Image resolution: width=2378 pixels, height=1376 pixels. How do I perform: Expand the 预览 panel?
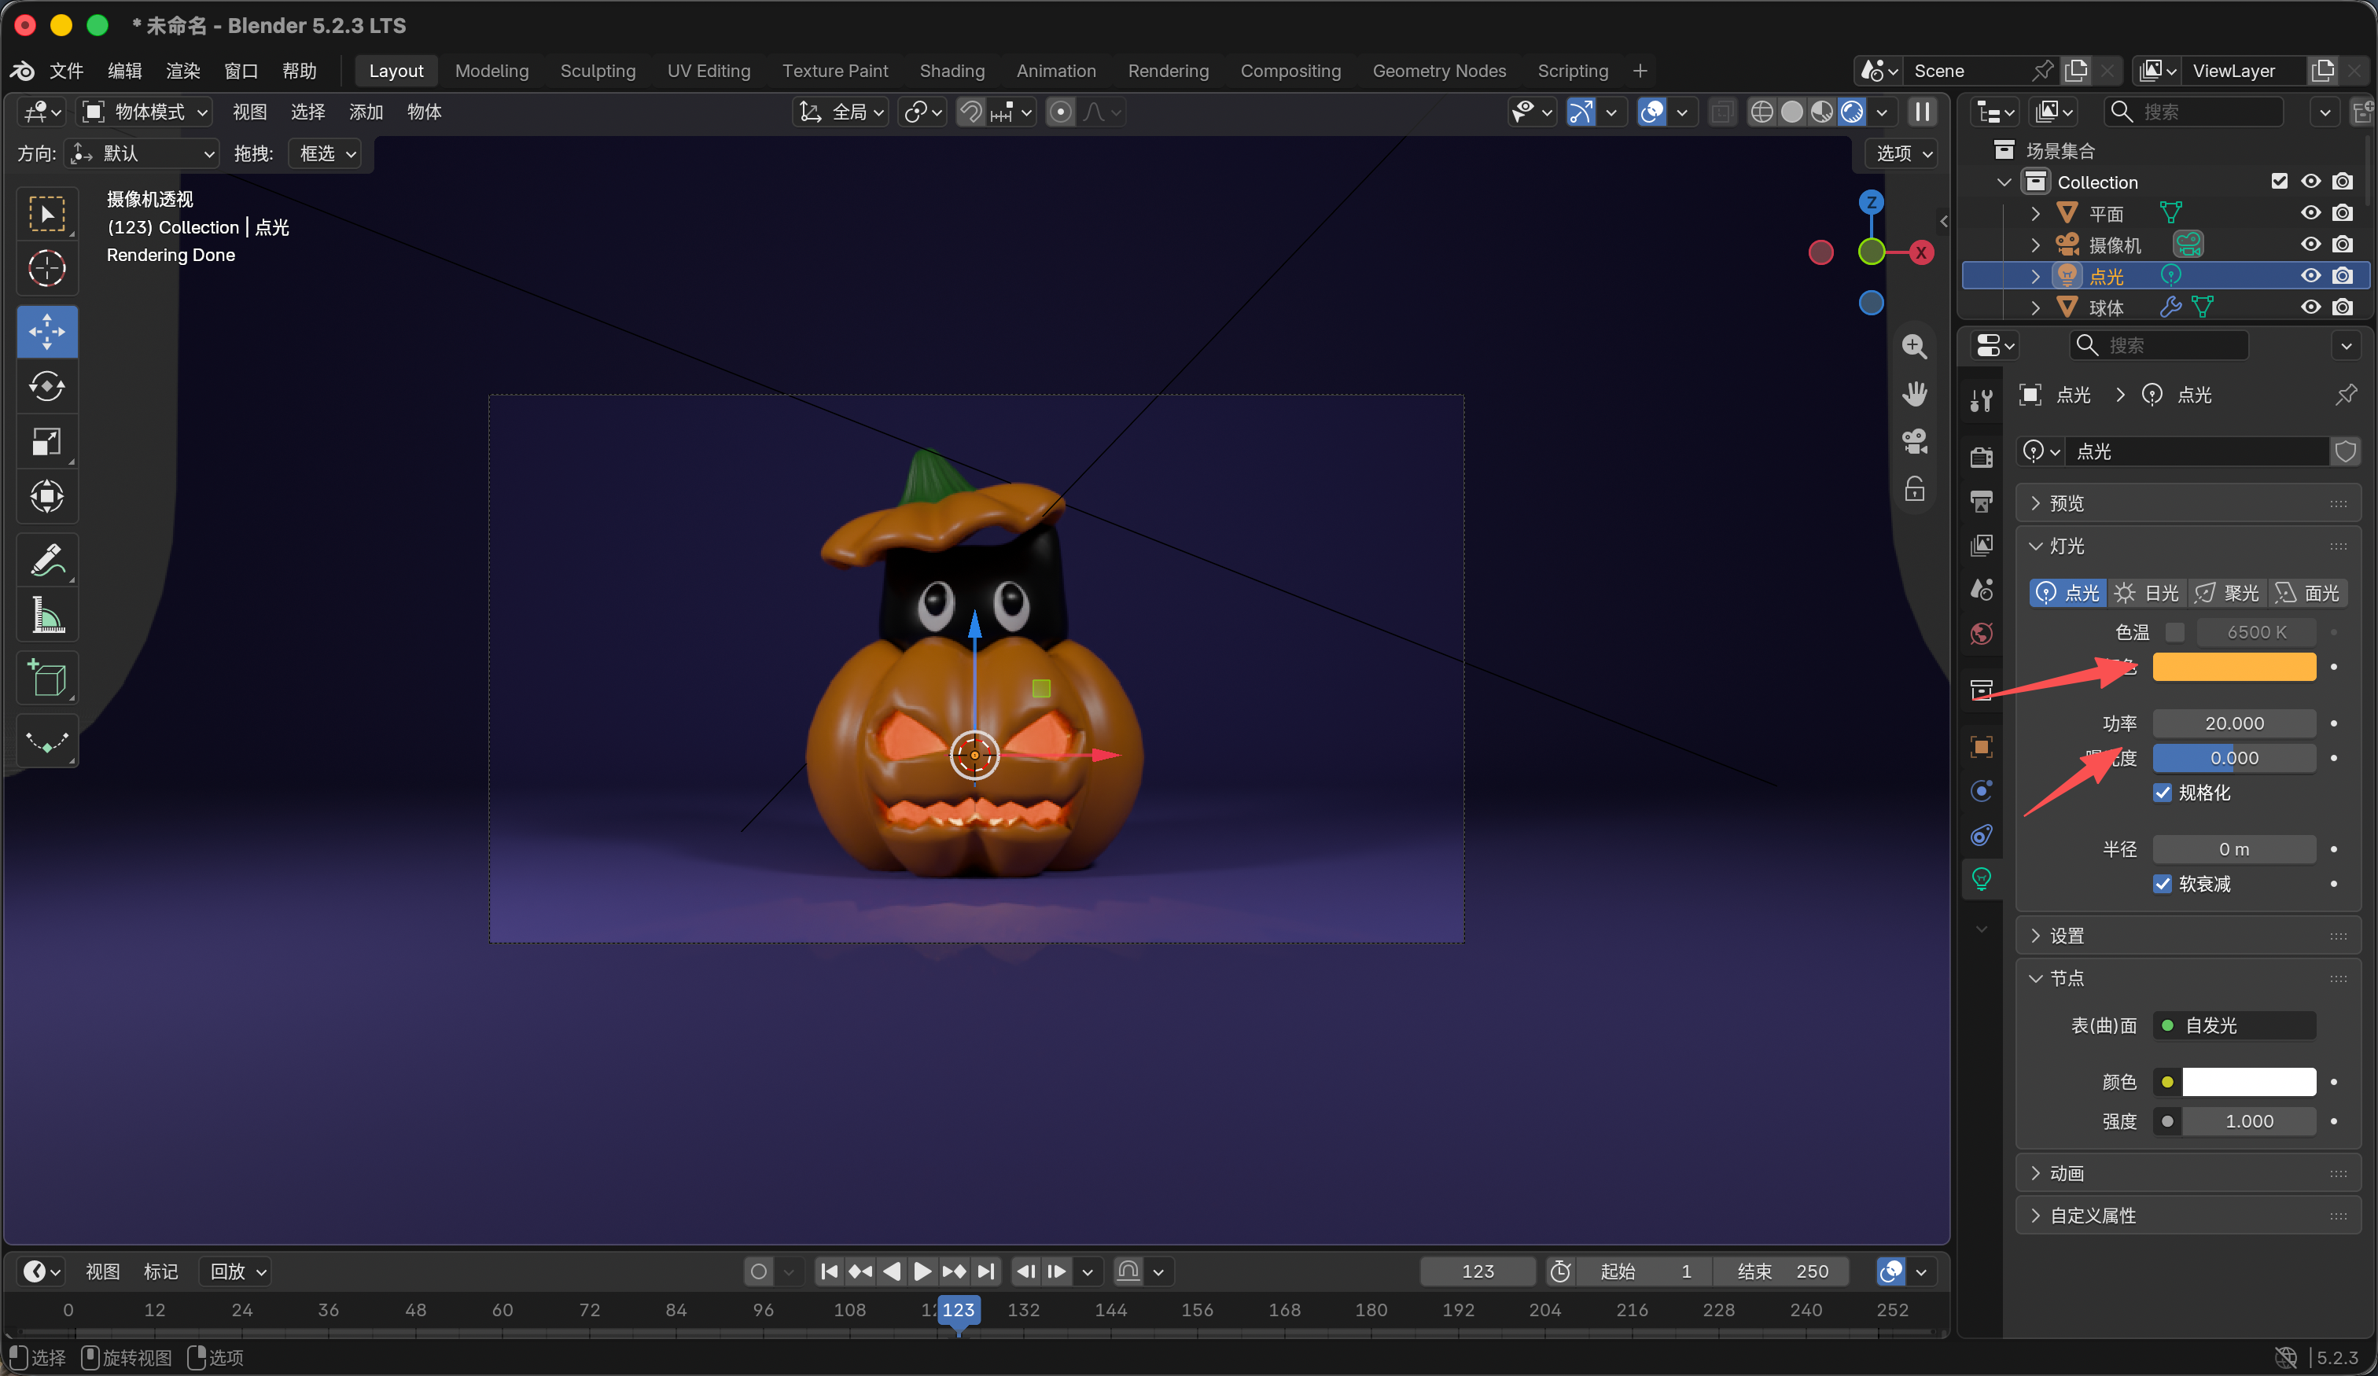[2188, 503]
